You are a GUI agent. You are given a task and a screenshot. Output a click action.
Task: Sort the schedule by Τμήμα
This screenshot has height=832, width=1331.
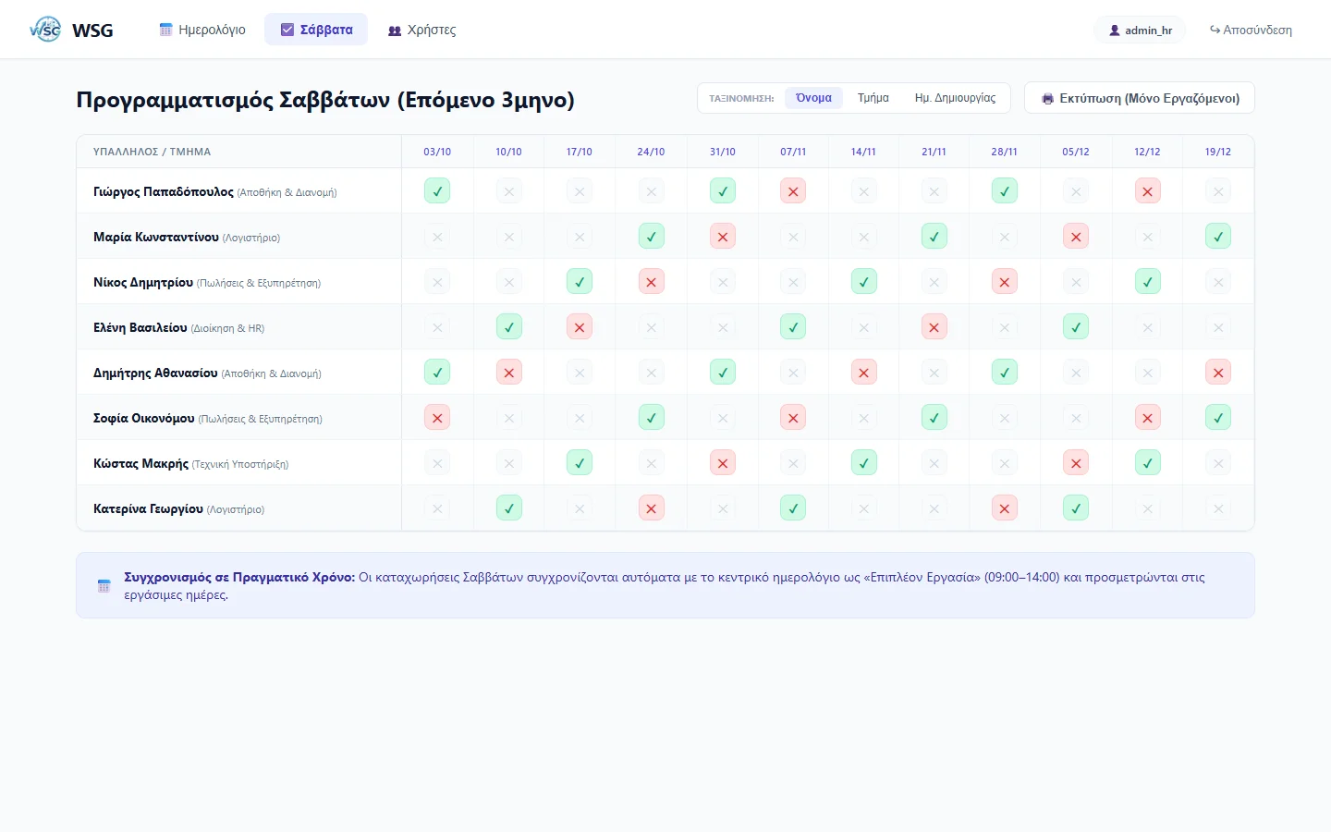coord(873,98)
